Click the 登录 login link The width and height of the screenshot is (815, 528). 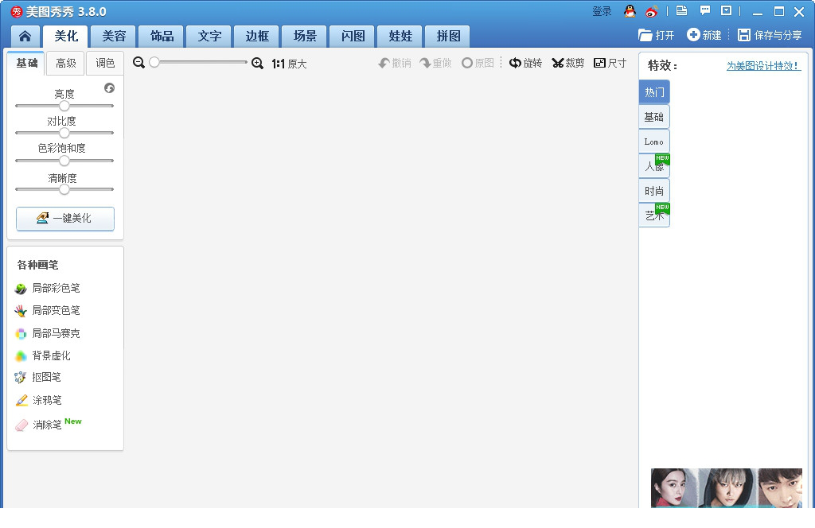pyautogui.click(x=602, y=11)
